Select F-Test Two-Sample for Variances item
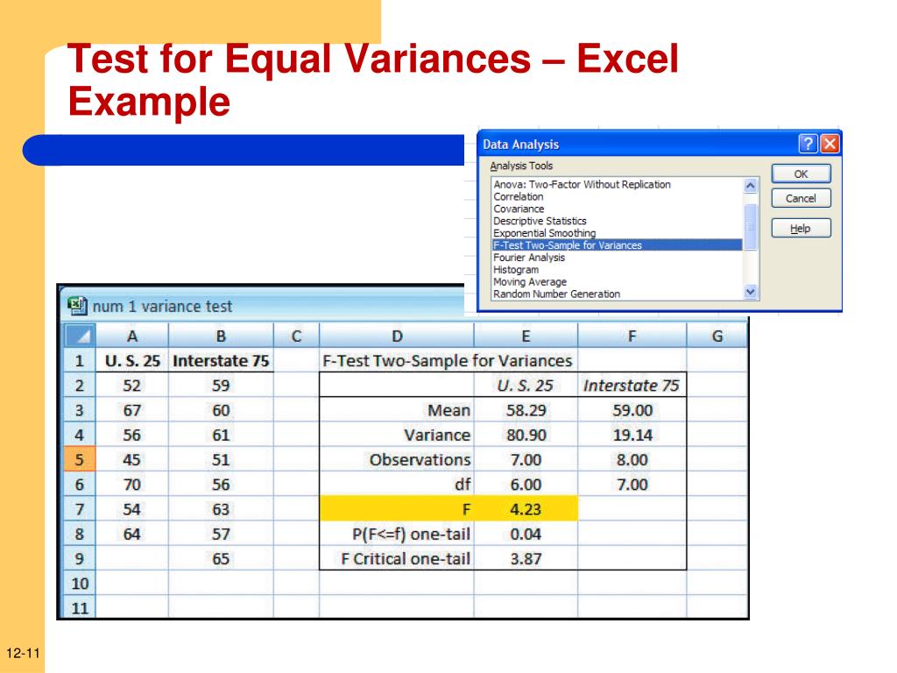 pyautogui.click(x=618, y=245)
